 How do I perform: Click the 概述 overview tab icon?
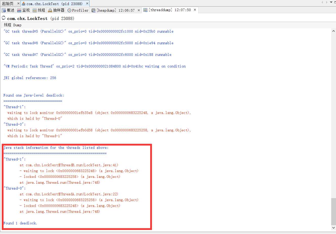(4, 10)
